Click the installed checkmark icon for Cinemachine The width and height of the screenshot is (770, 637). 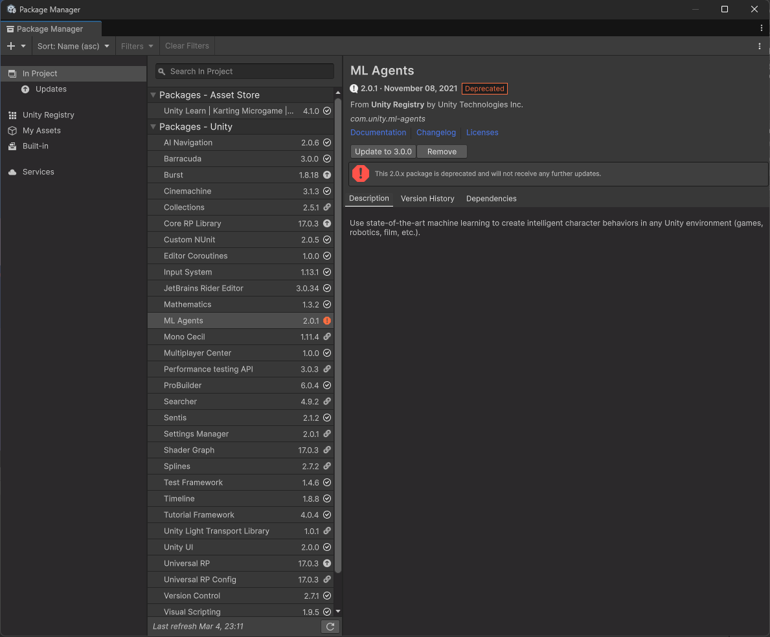tap(327, 192)
